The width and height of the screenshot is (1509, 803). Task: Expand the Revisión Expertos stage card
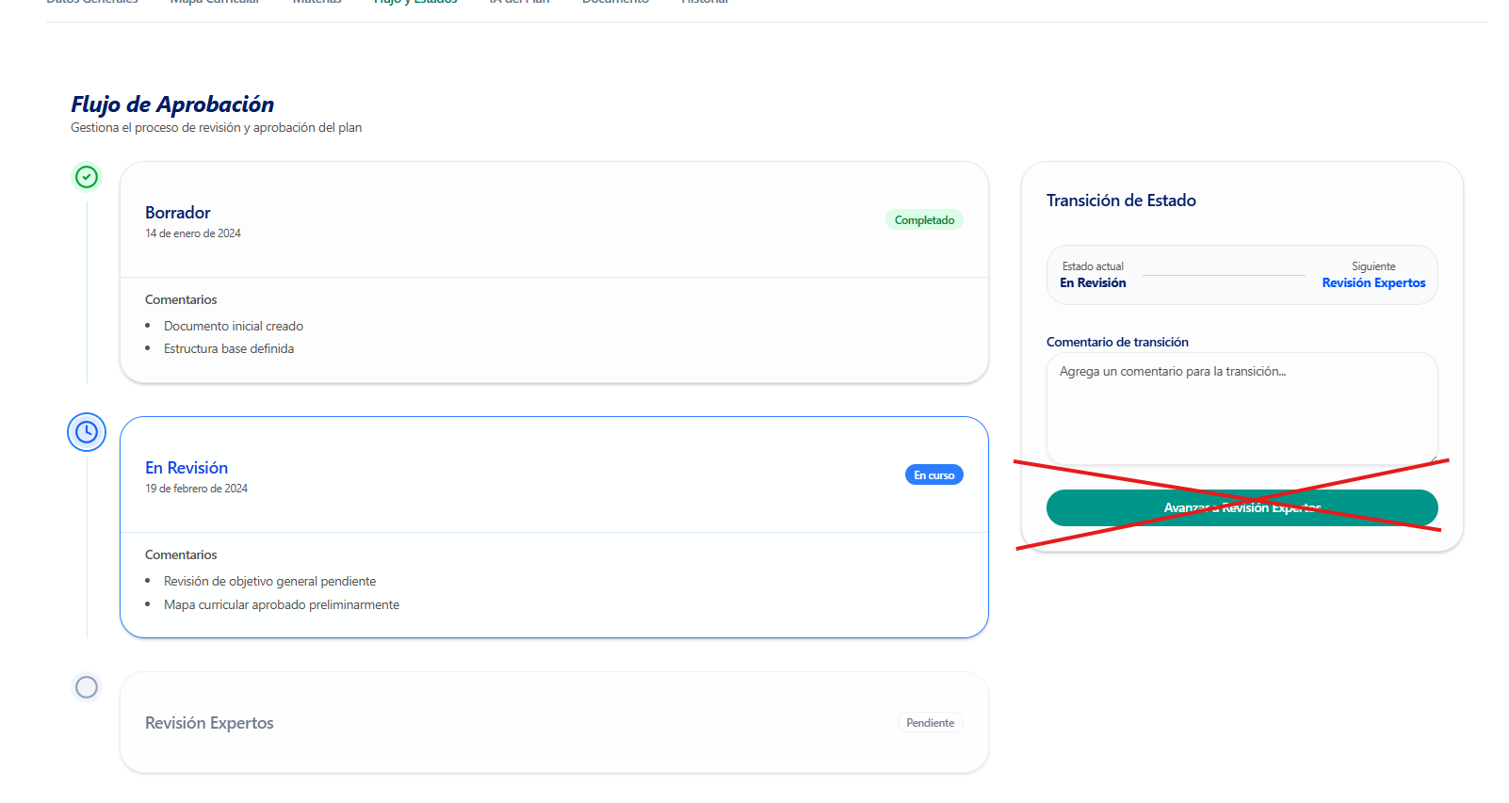coord(554,723)
